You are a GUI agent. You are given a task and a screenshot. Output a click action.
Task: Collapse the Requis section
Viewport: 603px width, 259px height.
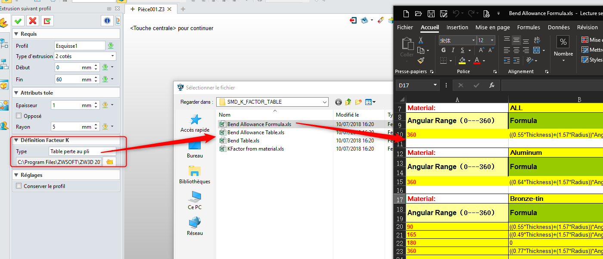pos(16,34)
